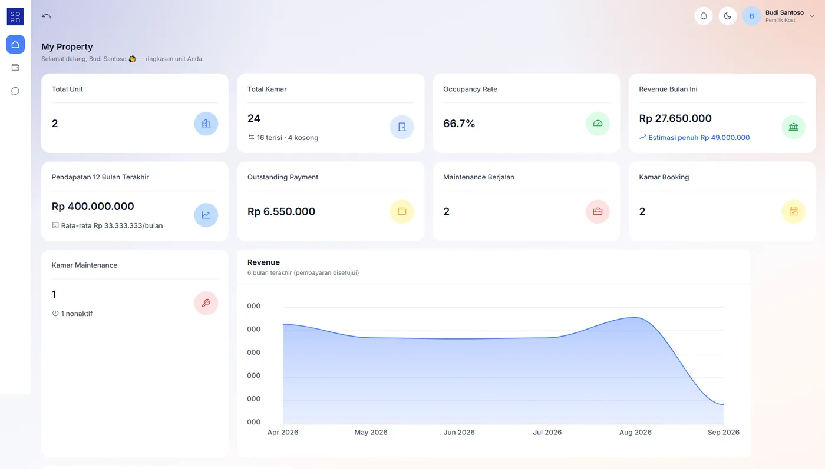Click the wallet icon on Outstanding Payment card
The image size is (825, 469).
click(402, 212)
